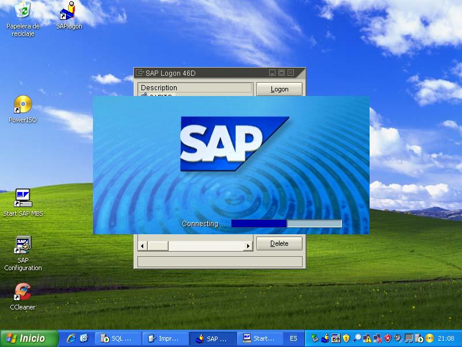The height and width of the screenshot is (347, 462).
Task: Launch Internet Explorer from quick launch
Action: 71,338
